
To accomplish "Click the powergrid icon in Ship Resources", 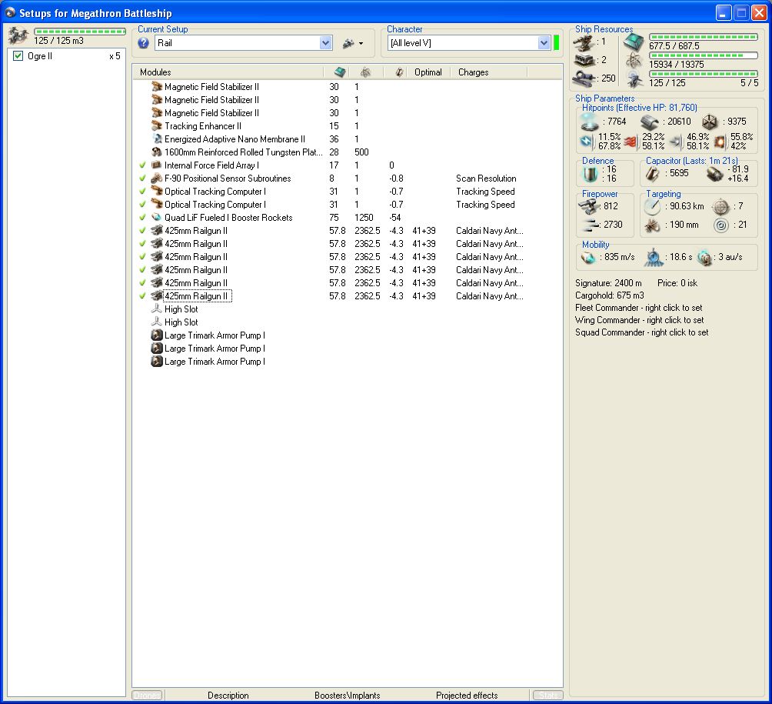I will [x=634, y=61].
